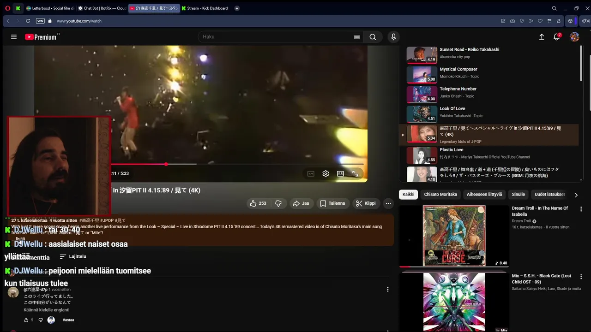Open options for Mix S.S.H. Black Gate
Image resolution: width=591 pixels, height=332 pixels.
(x=581, y=277)
